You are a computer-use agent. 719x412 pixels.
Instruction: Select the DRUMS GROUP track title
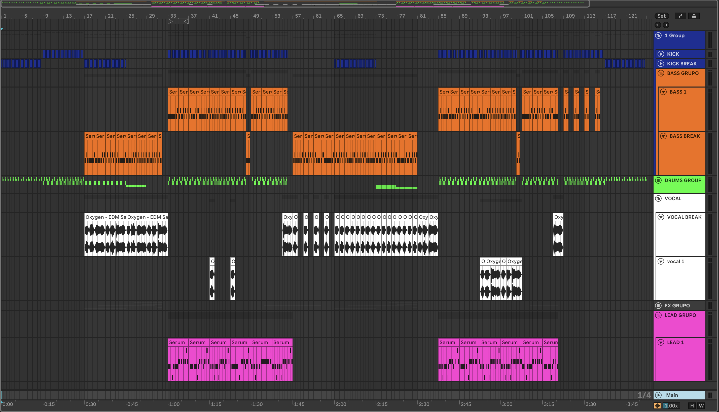683,180
